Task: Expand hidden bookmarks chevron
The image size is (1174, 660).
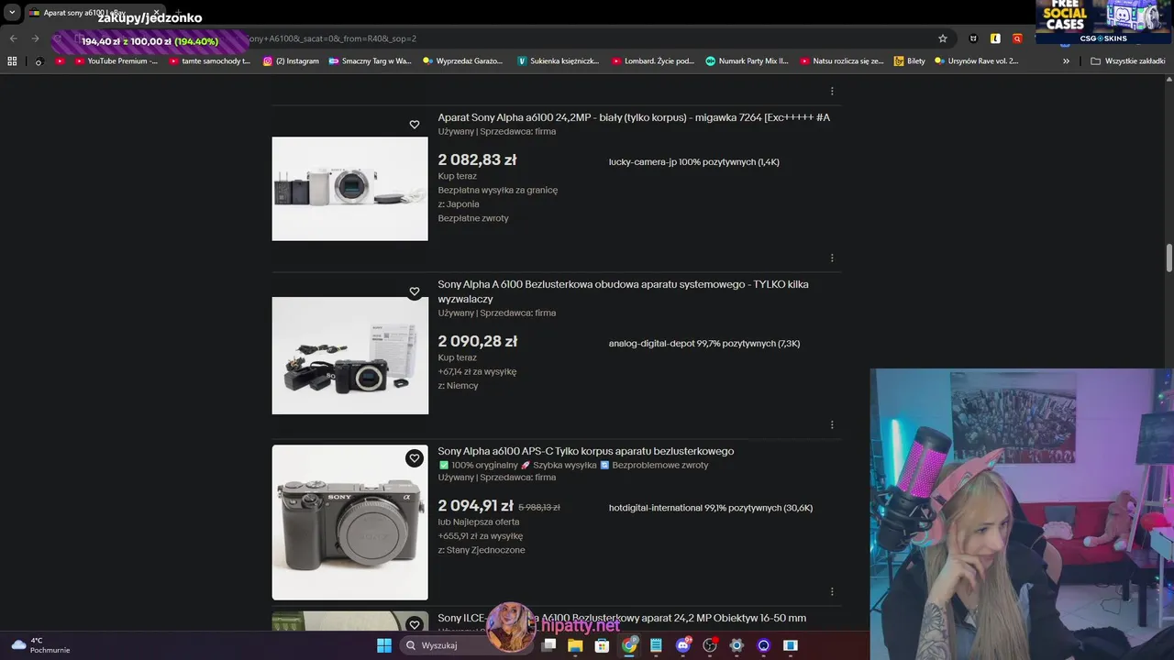Action: [1066, 61]
